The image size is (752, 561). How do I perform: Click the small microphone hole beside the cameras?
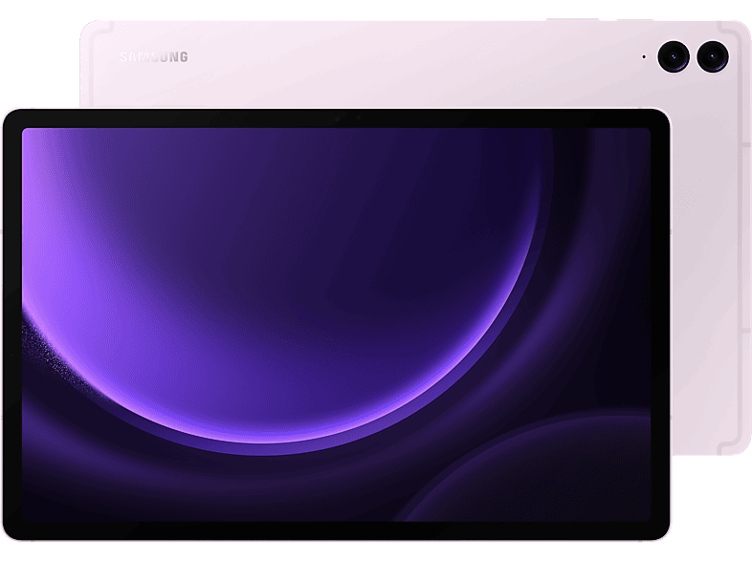644,56
